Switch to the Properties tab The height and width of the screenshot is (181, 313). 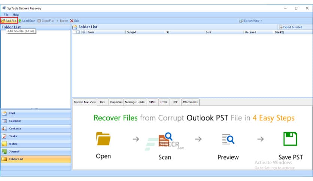(x=116, y=102)
